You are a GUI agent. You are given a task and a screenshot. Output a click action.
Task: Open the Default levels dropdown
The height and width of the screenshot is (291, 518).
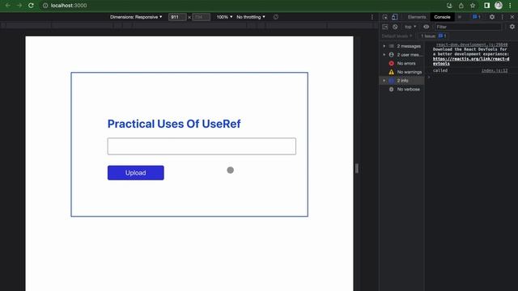coord(397,36)
